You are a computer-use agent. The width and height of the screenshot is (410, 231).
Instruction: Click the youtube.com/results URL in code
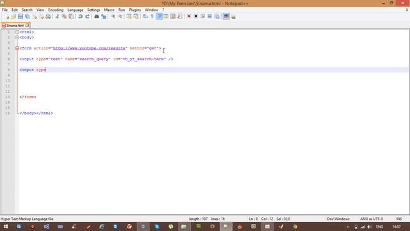89,48
